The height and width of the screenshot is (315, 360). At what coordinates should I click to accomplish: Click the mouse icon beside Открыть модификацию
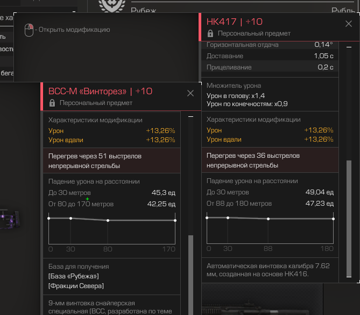click(29, 30)
